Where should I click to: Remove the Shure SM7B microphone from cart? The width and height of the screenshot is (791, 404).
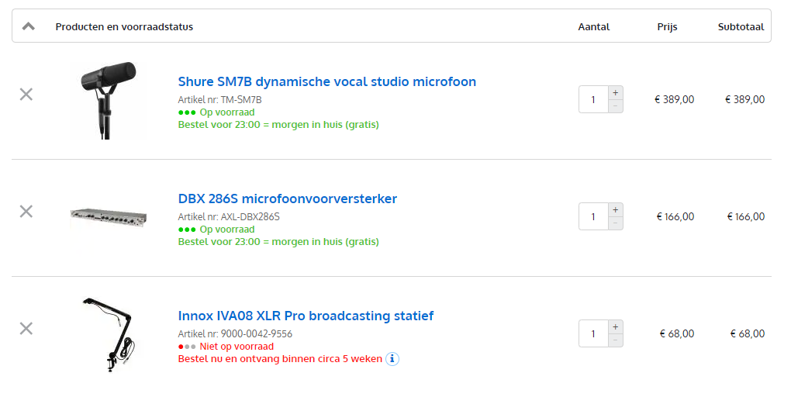pyautogui.click(x=26, y=95)
